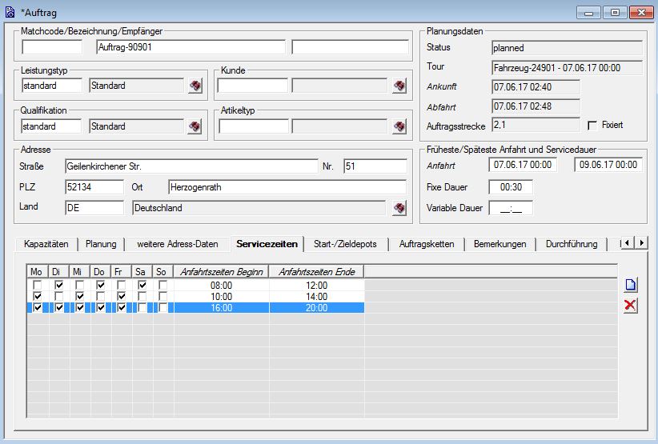
Task: Toggle the Fixiert checkbox
Action: point(592,126)
